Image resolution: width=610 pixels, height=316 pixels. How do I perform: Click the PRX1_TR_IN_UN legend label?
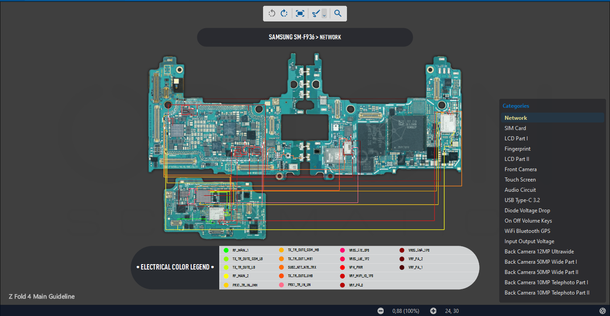(299, 285)
